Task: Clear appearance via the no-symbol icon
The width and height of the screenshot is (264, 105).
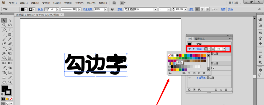Action: [x=216, y=90]
